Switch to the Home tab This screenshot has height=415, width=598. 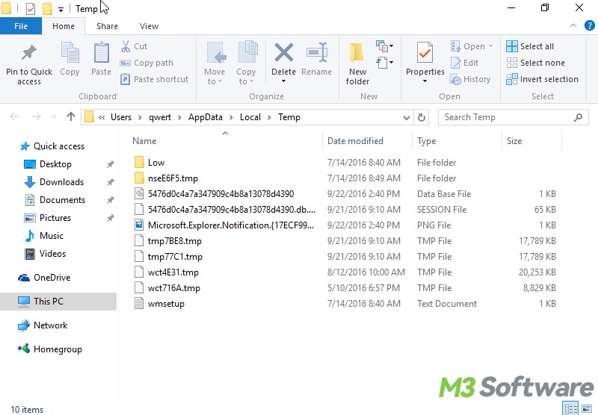pyautogui.click(x=64, y=26)
